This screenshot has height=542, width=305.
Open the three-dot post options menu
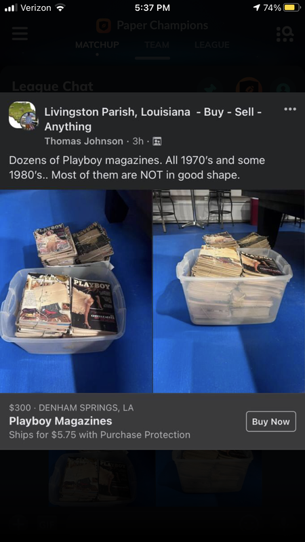pos(290,109)
